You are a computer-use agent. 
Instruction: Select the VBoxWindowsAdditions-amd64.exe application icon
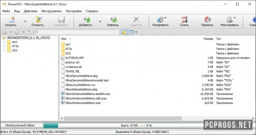click(63, 94)
